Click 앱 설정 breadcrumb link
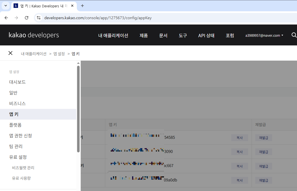The image size is (297, 191). [x=59, y=54]
